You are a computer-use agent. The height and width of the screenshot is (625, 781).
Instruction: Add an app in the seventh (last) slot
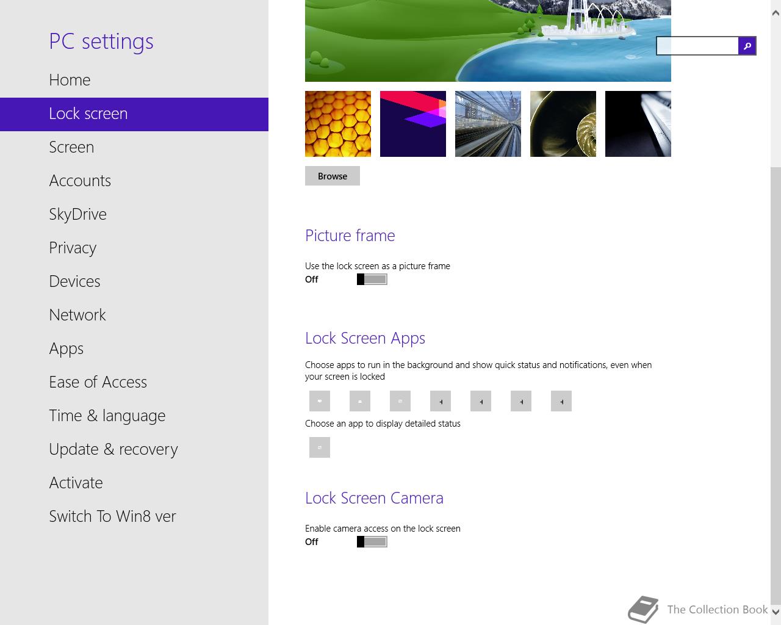[561, 401]
